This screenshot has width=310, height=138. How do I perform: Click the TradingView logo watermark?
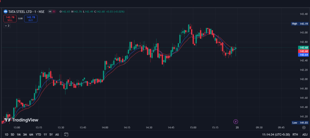21,120
